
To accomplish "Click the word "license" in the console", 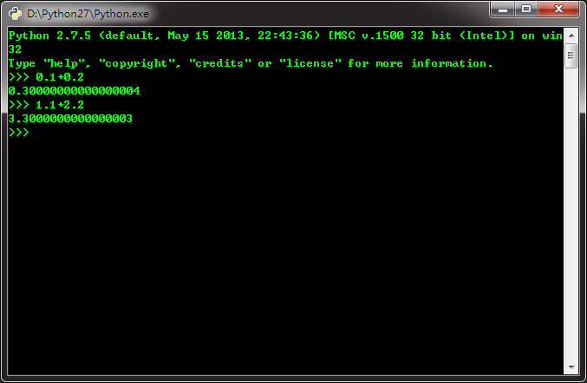I will point(310,63).
